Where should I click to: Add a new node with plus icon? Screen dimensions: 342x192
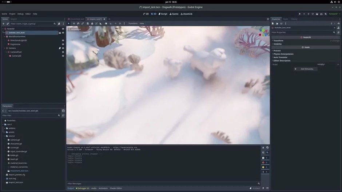click(3, 24)
